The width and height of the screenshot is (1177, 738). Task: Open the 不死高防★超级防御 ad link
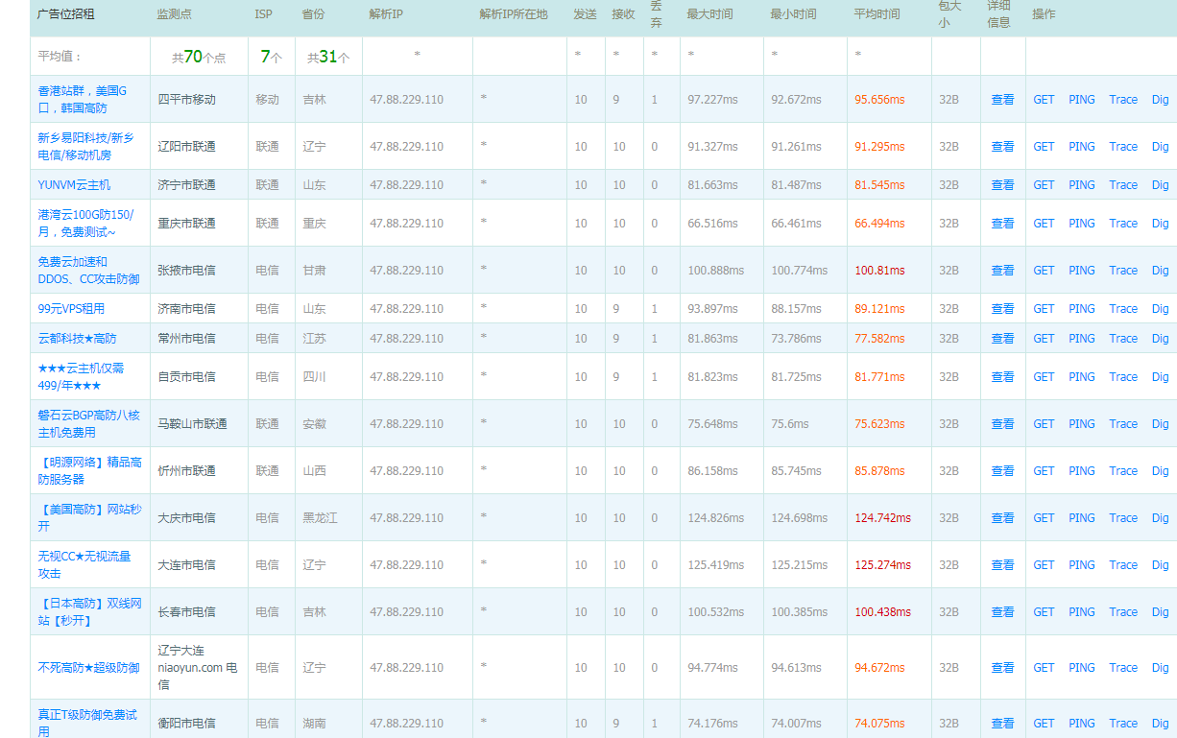tap(88, 668)
